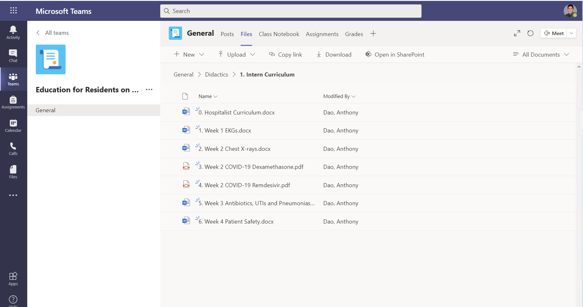Click the add a tab plus icon
Viewport: 583px width, 307px height.
pyautogui.click(x=373, y=34)
